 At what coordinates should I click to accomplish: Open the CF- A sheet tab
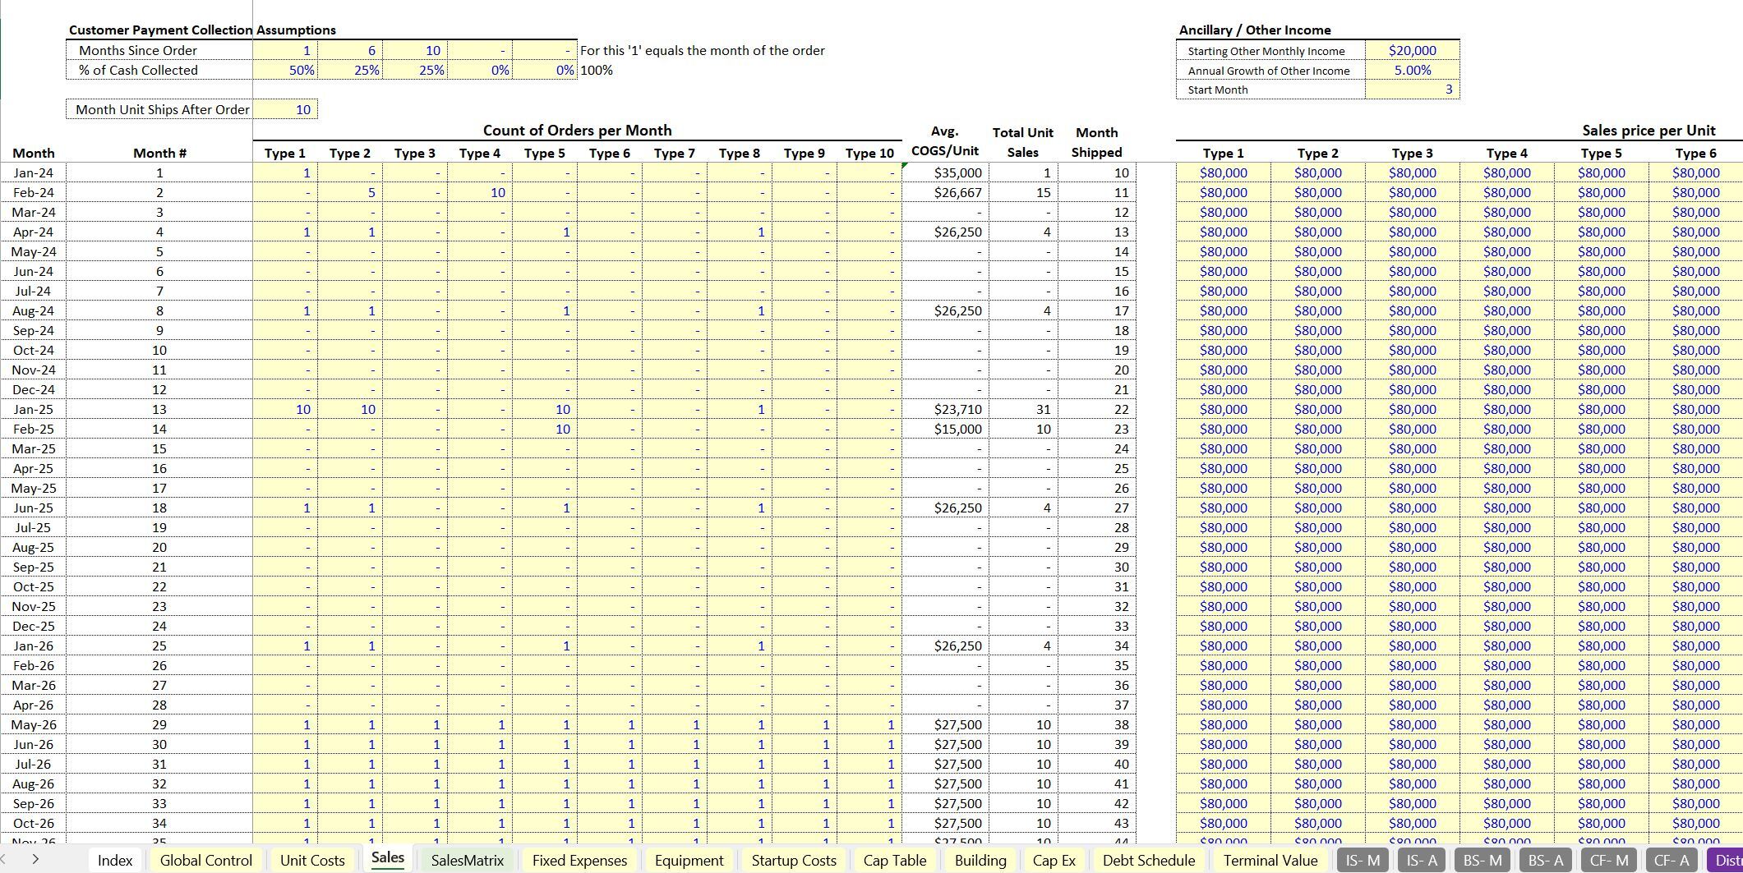coord(1672,860)
